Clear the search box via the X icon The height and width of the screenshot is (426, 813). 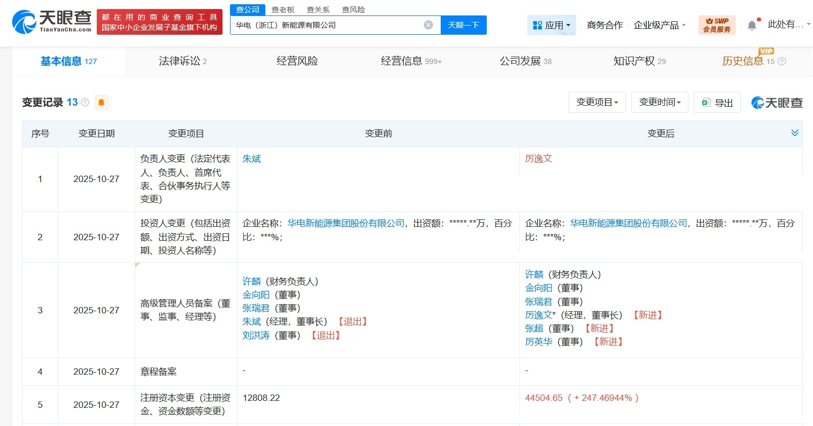[427, 25]
